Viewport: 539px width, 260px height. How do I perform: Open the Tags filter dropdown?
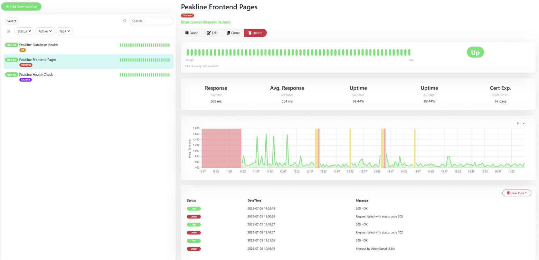tap(64, 31)
